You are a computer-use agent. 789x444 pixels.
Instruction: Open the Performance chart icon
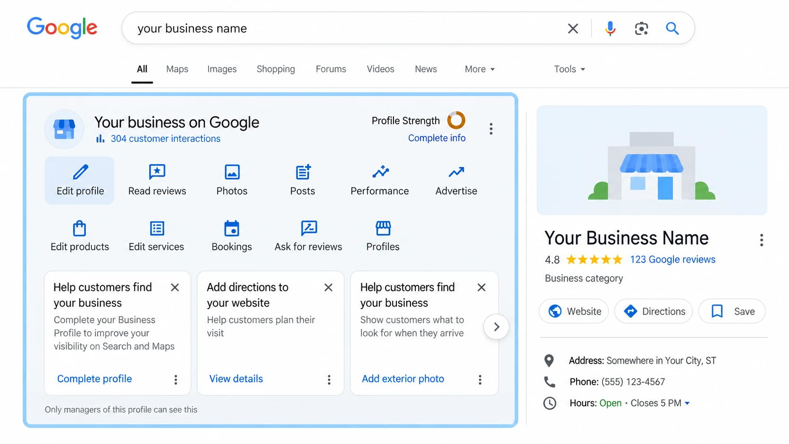click(380, 172)
